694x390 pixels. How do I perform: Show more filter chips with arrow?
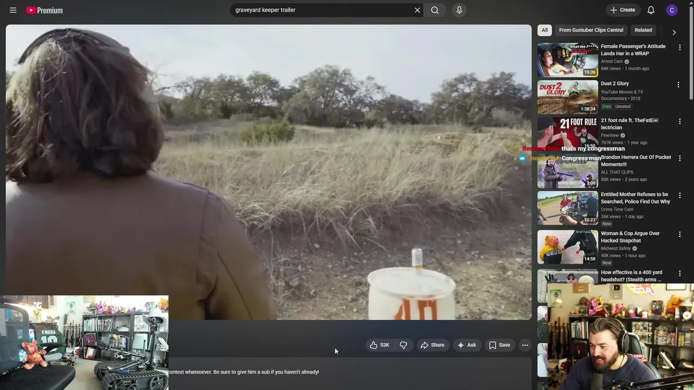[674, 32]
